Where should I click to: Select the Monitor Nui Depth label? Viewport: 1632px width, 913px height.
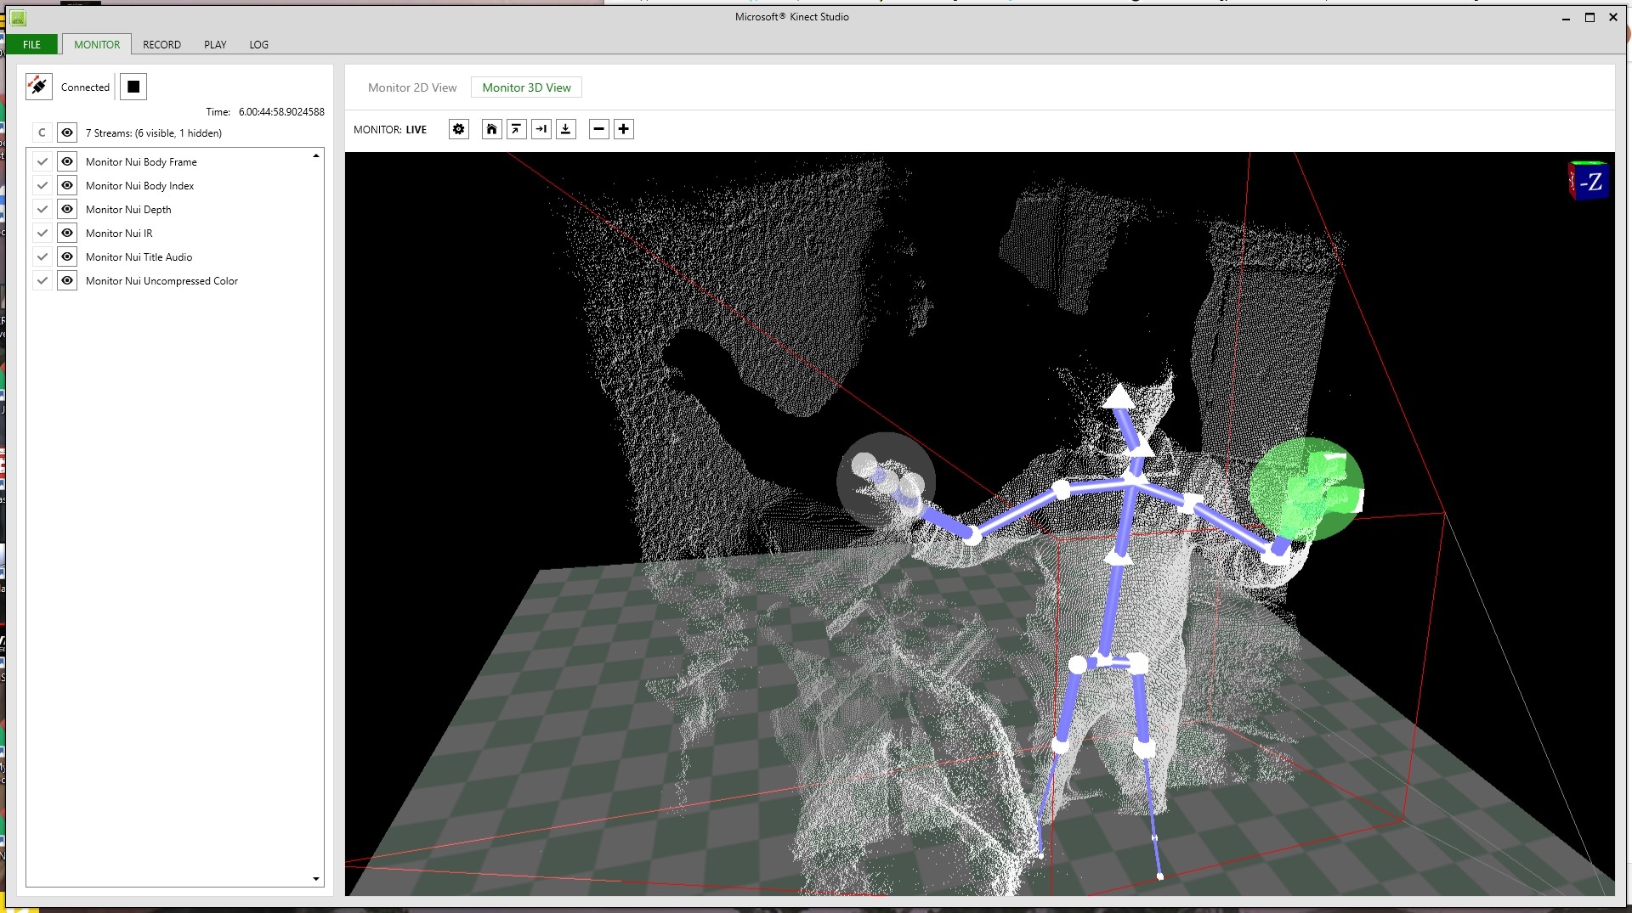pos(128,209)
